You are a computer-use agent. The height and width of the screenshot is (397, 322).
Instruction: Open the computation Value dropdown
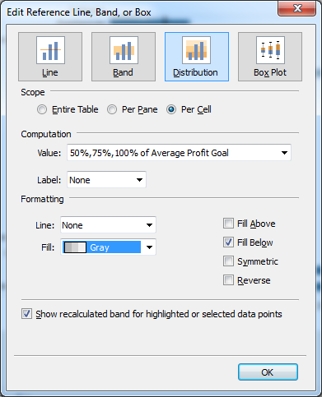[x=179, y=153]
